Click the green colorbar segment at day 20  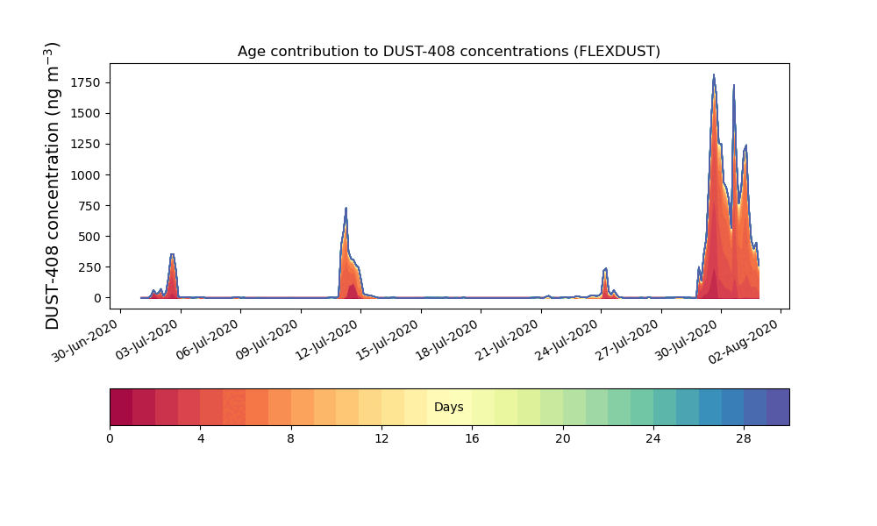(x=574, y=407)
